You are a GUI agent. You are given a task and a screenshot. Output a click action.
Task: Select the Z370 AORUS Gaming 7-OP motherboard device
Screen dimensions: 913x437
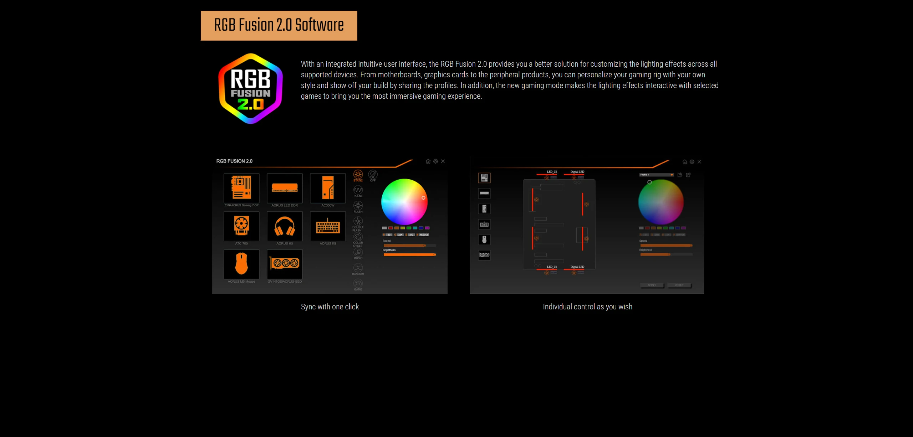(241, 188)
